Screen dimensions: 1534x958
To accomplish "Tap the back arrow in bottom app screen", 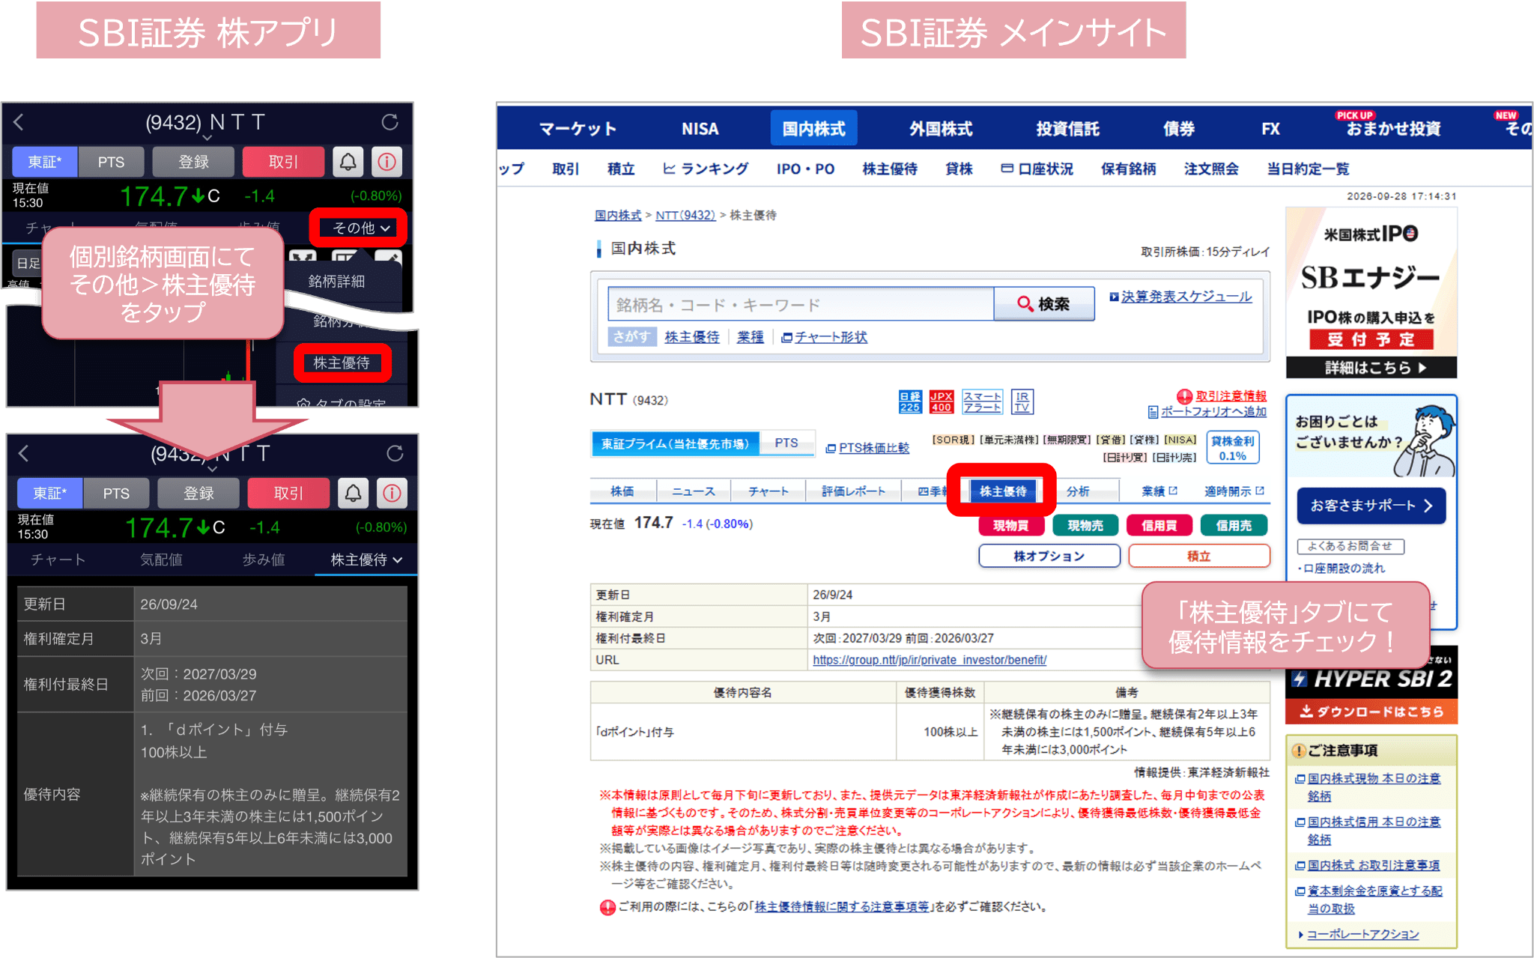I will (24, 453).
